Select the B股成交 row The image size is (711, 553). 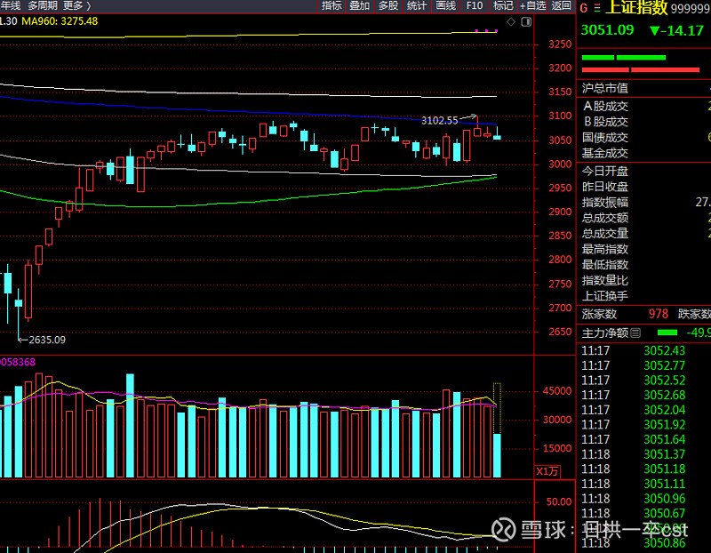tap(643, 122)
